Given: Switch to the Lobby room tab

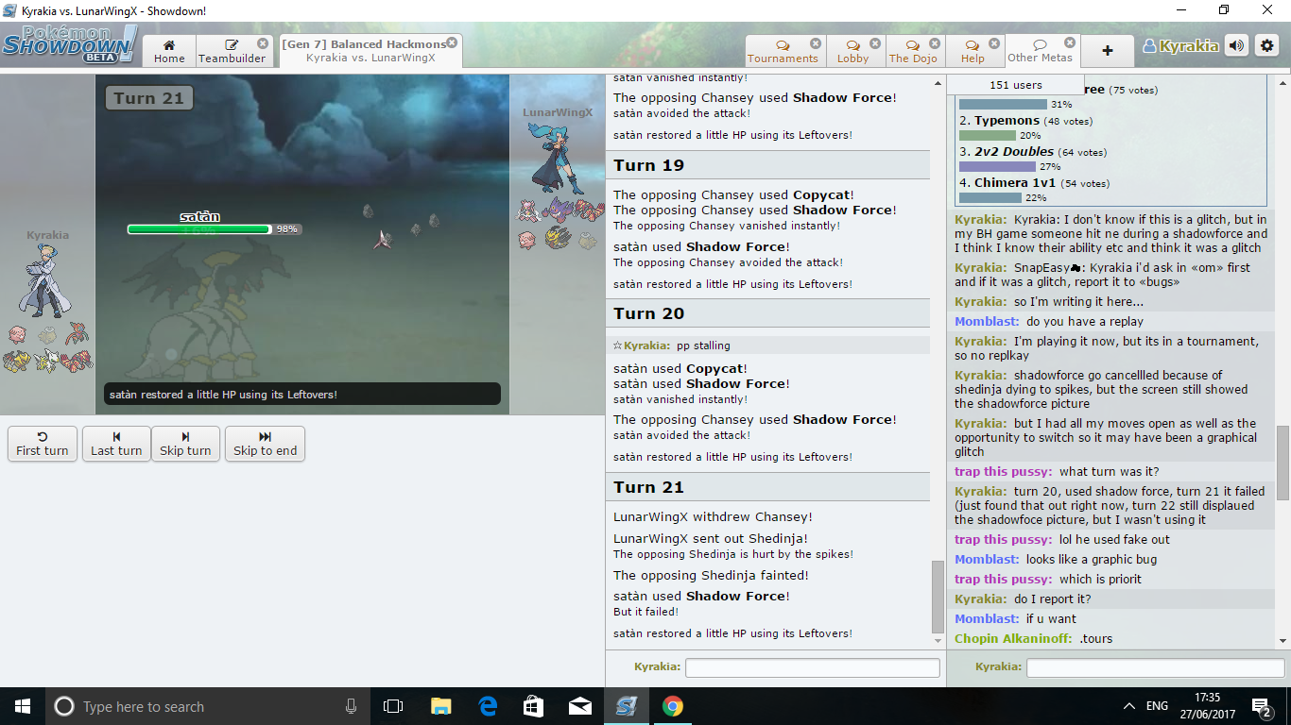Looking at the screenshot, I should pos(853,51).
